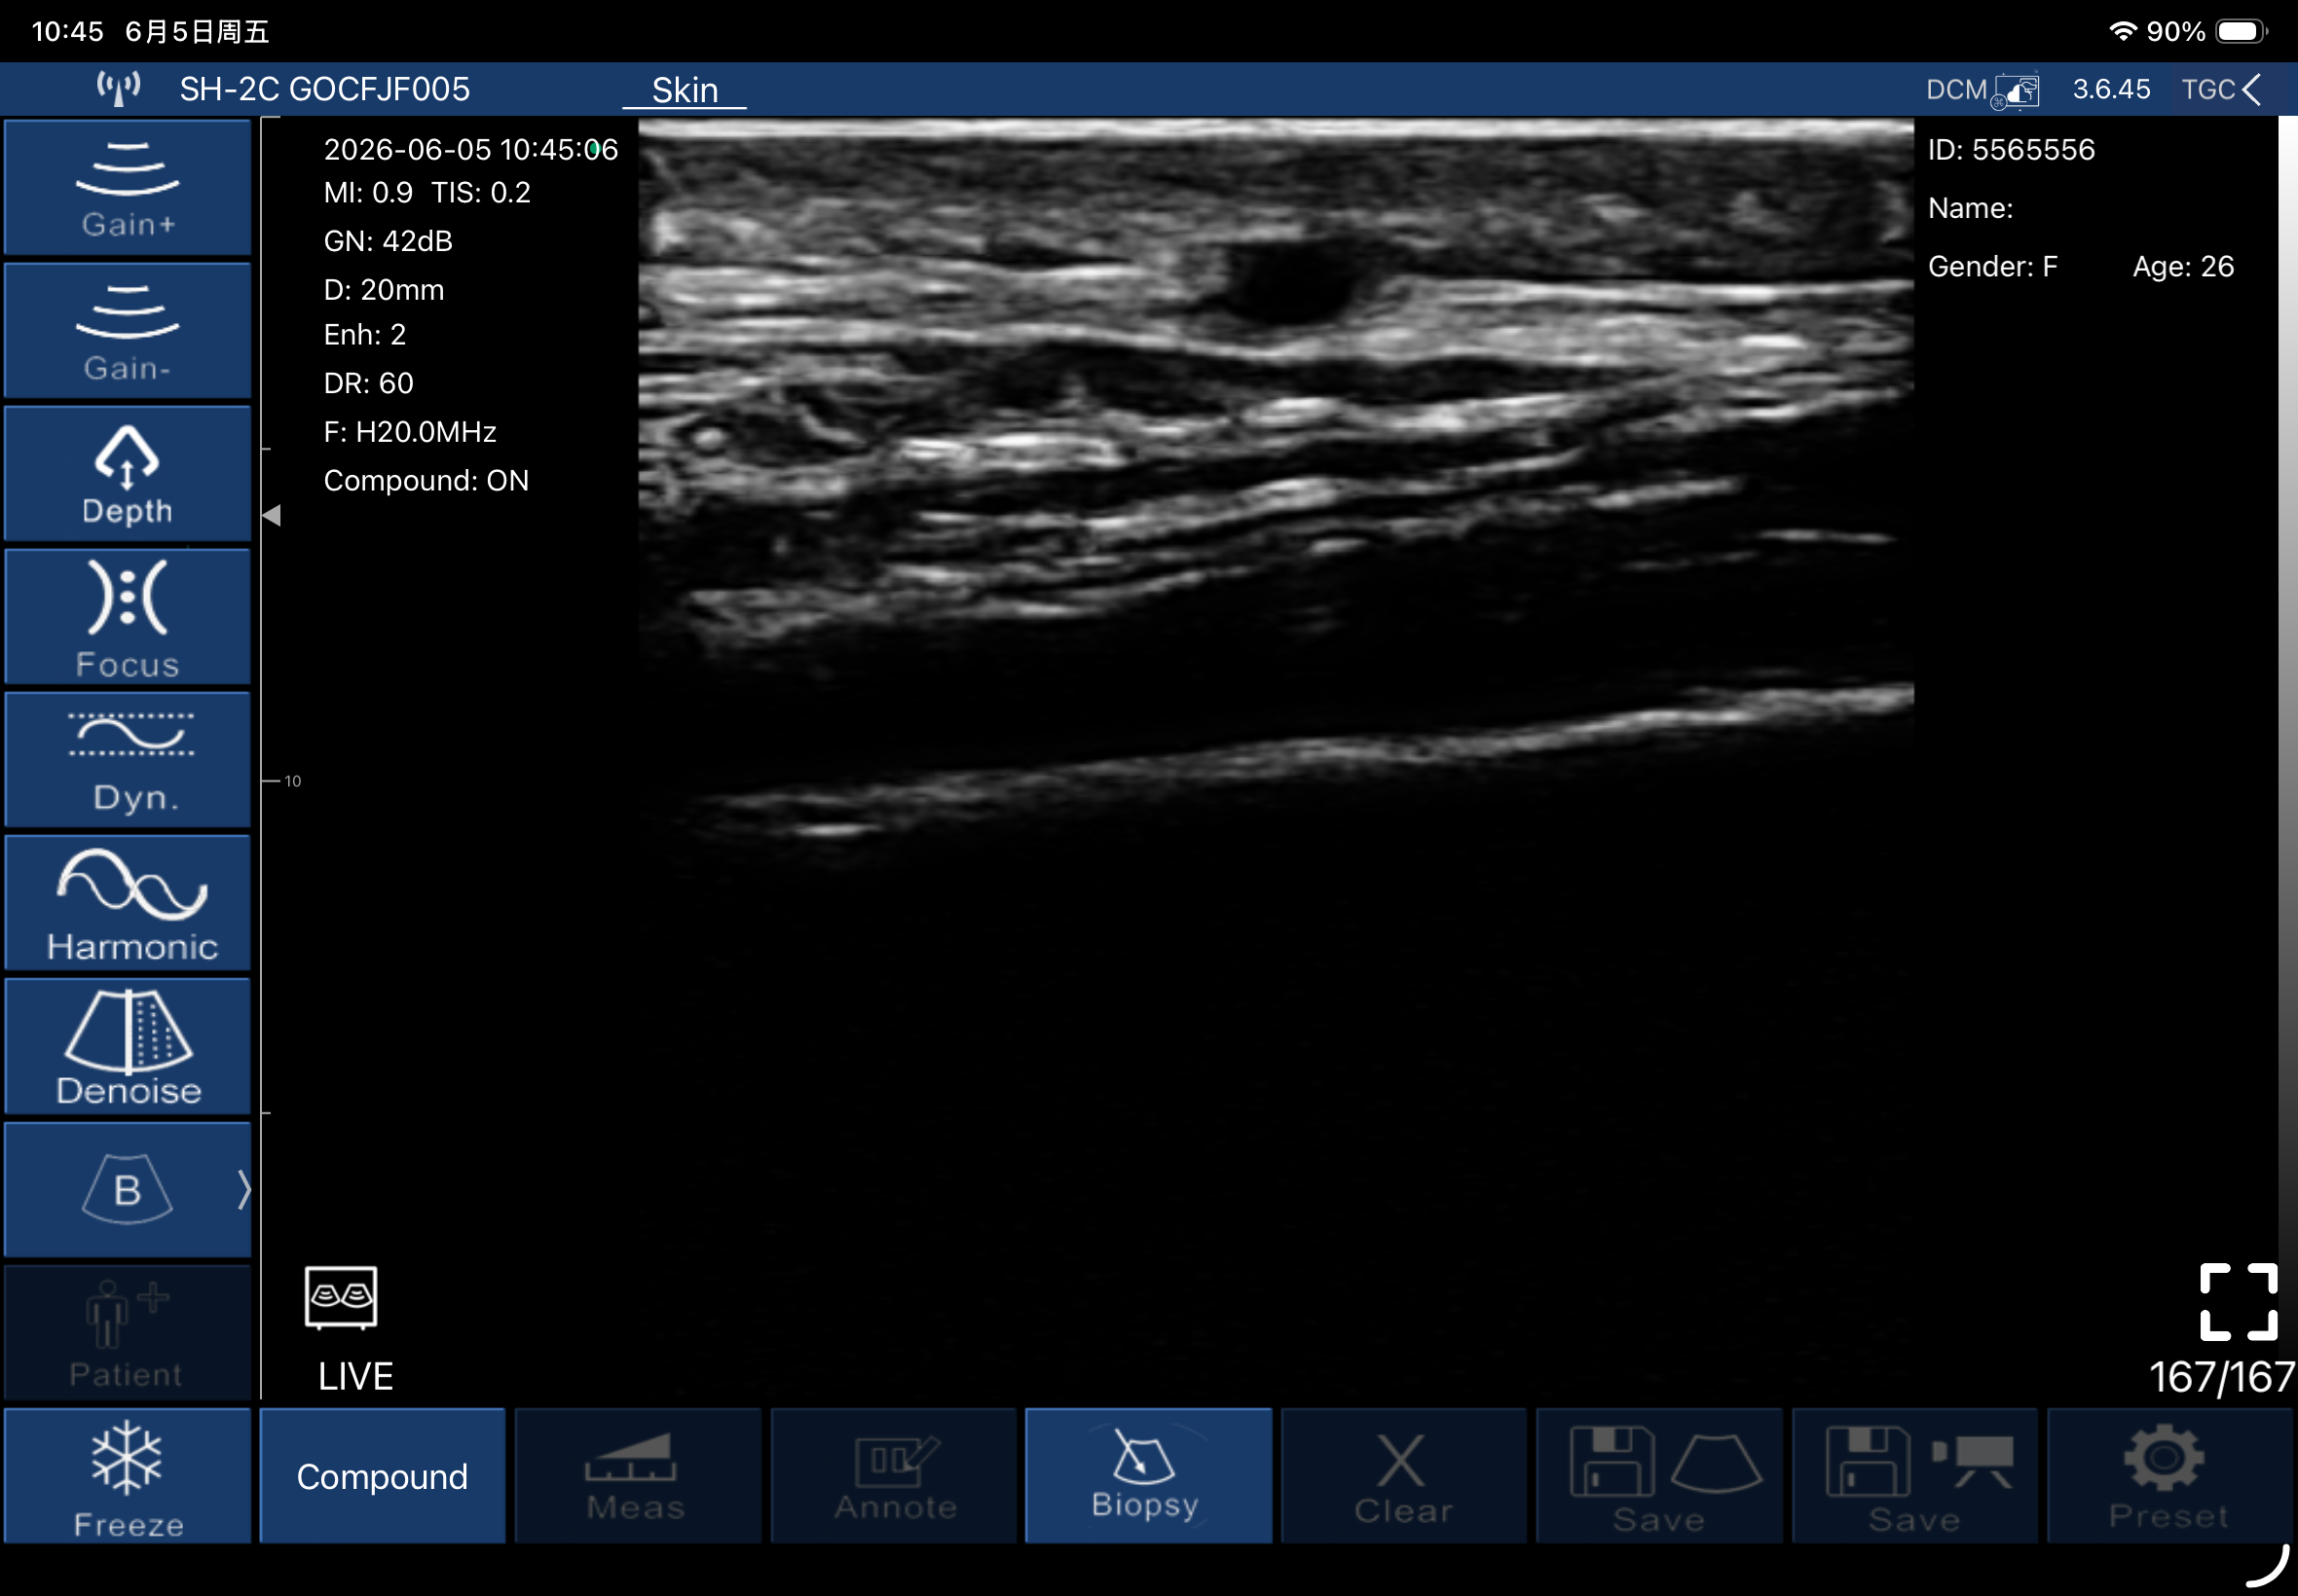Select the B mode button
This screenshot has height=1596, width=2298.
127,1189
